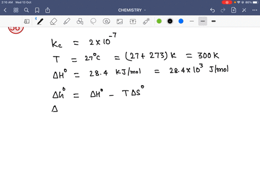Viewport: 260px width, 195px height.
Task: Open the elements/sticker tool
Action: [x=106, y=21]
